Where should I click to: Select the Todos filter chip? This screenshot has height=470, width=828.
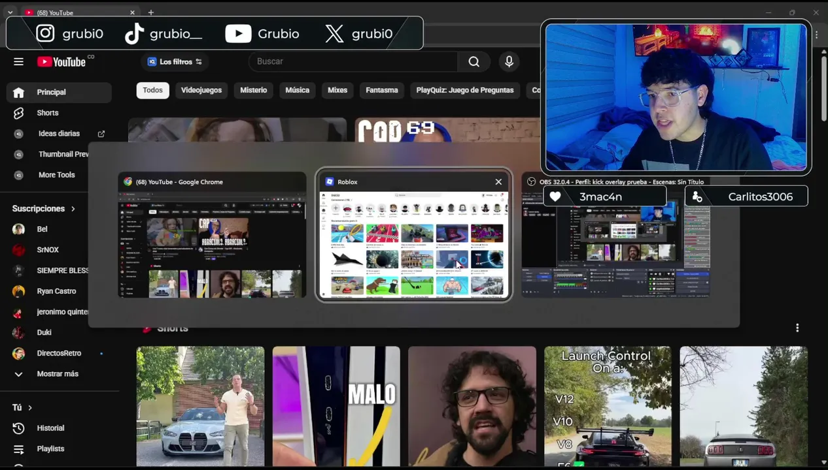[152, 90]
